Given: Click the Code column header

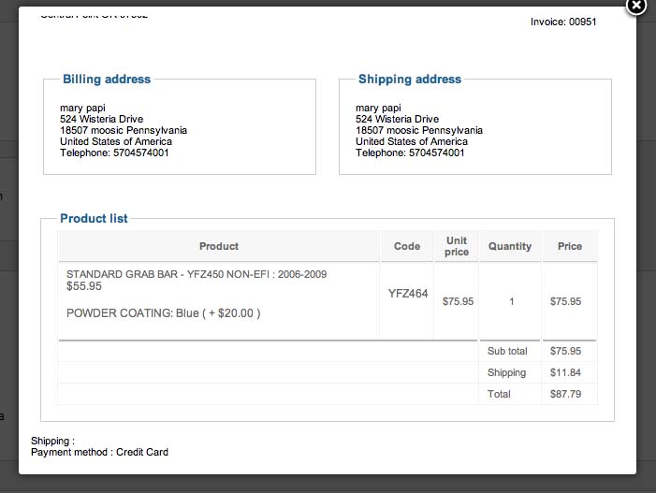Looking at the screenshot, I should (407, 246).
